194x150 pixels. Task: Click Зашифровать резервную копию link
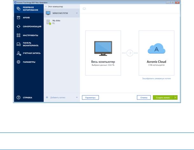[x=156, y=78]
